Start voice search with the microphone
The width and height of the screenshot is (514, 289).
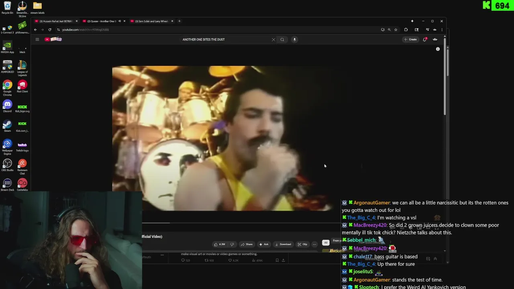coord(294,39)
